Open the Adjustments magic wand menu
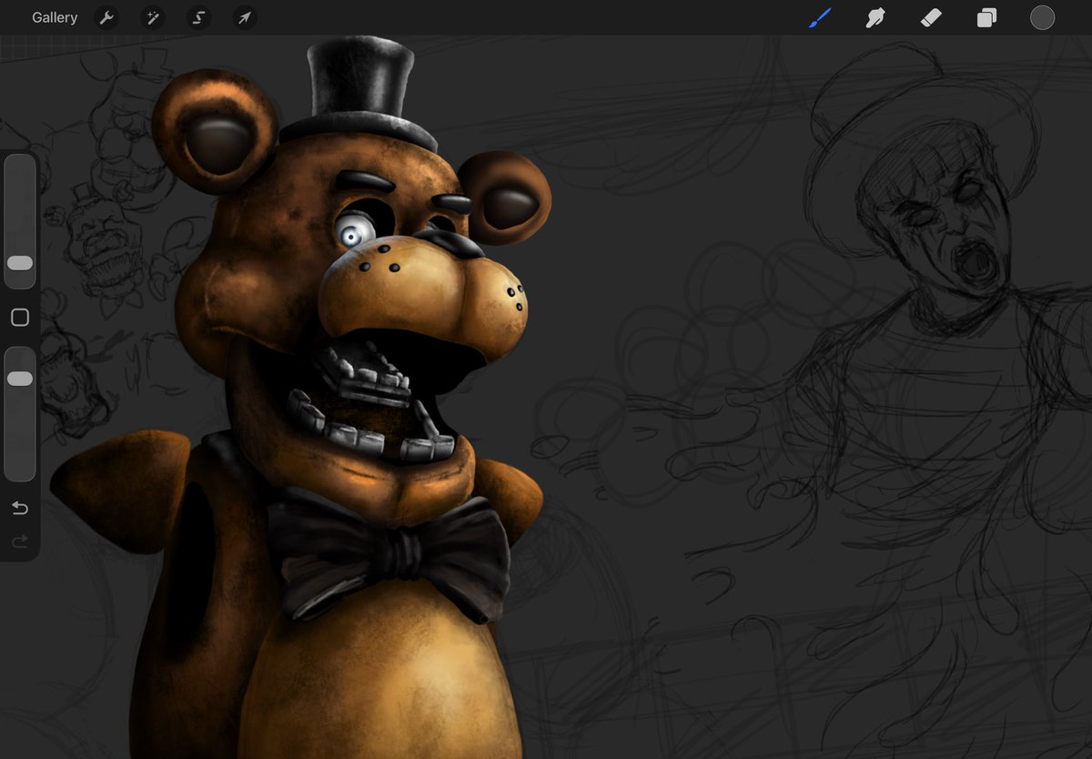The height and width of the screenshot is (759, 1092). pyautogui.click(x=153, y=18)
